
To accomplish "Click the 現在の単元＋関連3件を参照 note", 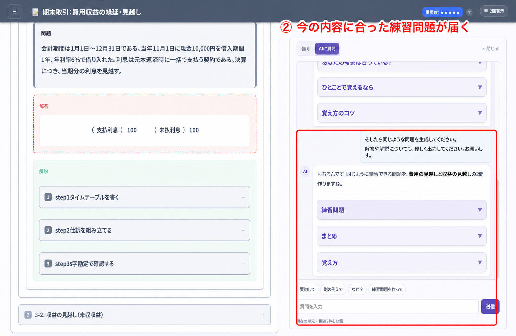I will click(320, 321).
